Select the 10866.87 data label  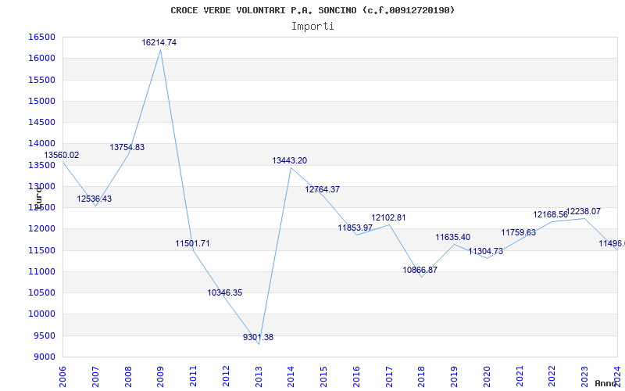coord(420,270)
